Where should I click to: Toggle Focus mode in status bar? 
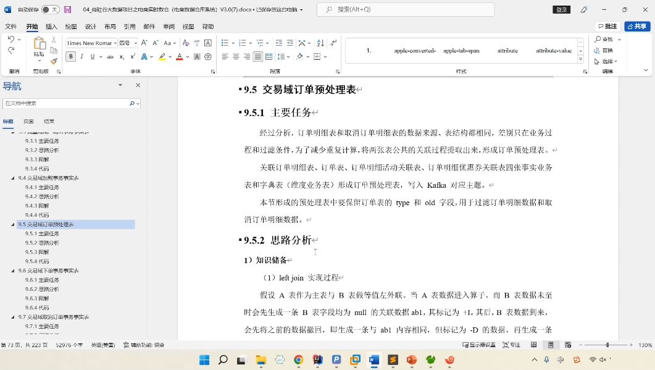click(x=512, y=345)
